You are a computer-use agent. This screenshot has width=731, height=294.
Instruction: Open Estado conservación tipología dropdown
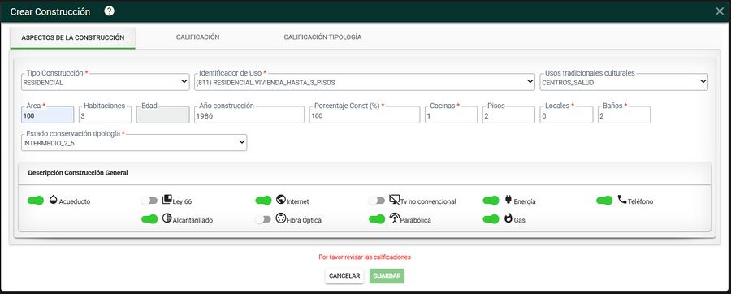(x=134, y=143)
